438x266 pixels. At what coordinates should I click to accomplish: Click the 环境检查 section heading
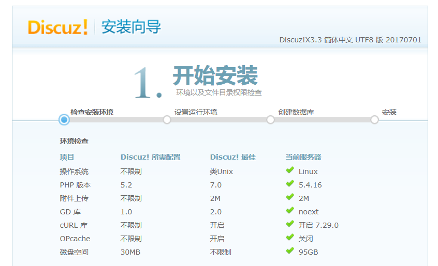[x=74, y=141]
